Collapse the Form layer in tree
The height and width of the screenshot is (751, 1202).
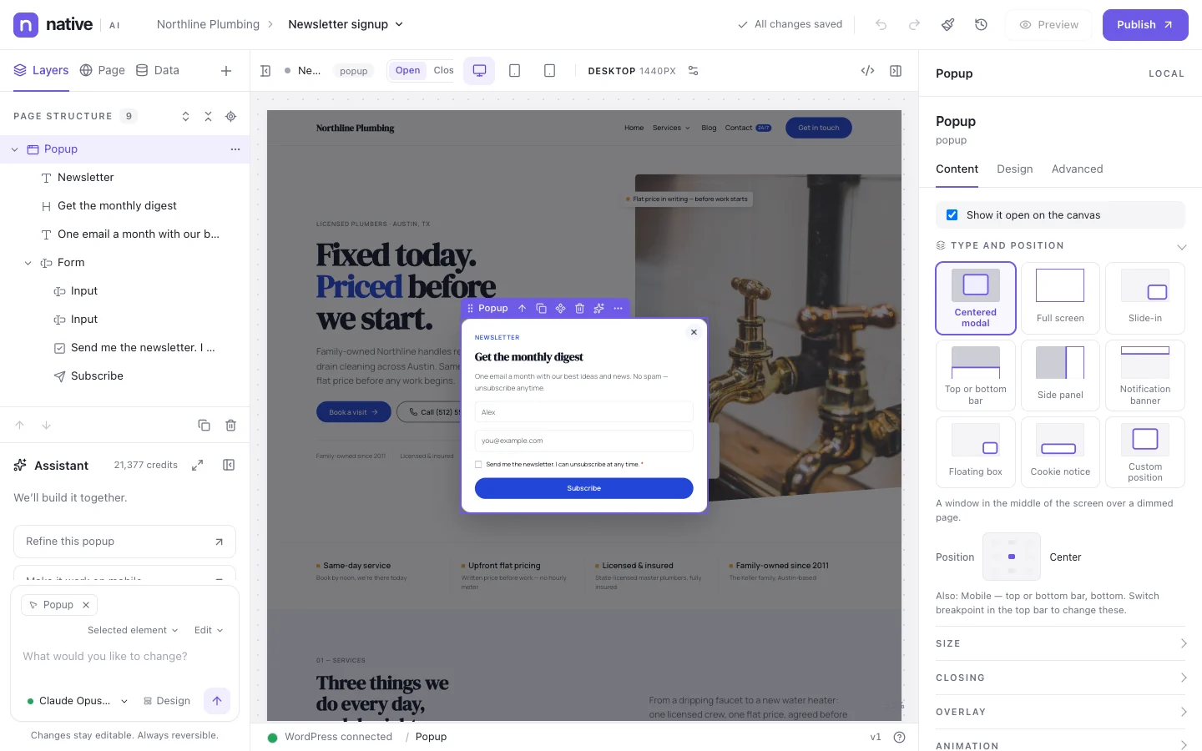coord(28,263)
